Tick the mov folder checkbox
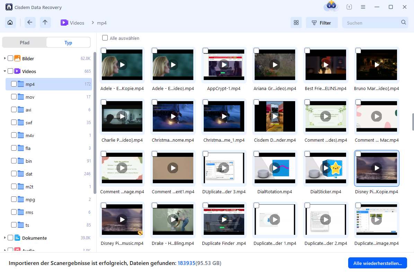 point(14,97)
